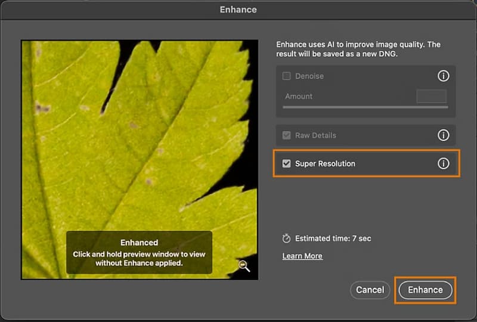This screenshot has width=477, height=322.
Task: Open the Learn More link
Action: pos(302,256)
